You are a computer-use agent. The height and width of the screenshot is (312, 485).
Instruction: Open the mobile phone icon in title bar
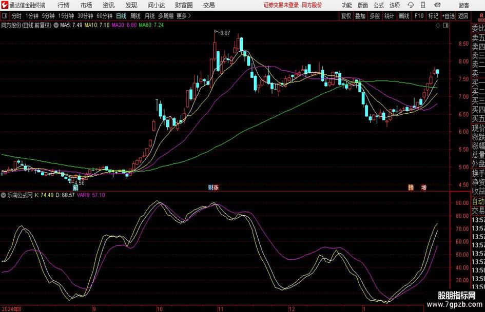click(x=423, y=5)
